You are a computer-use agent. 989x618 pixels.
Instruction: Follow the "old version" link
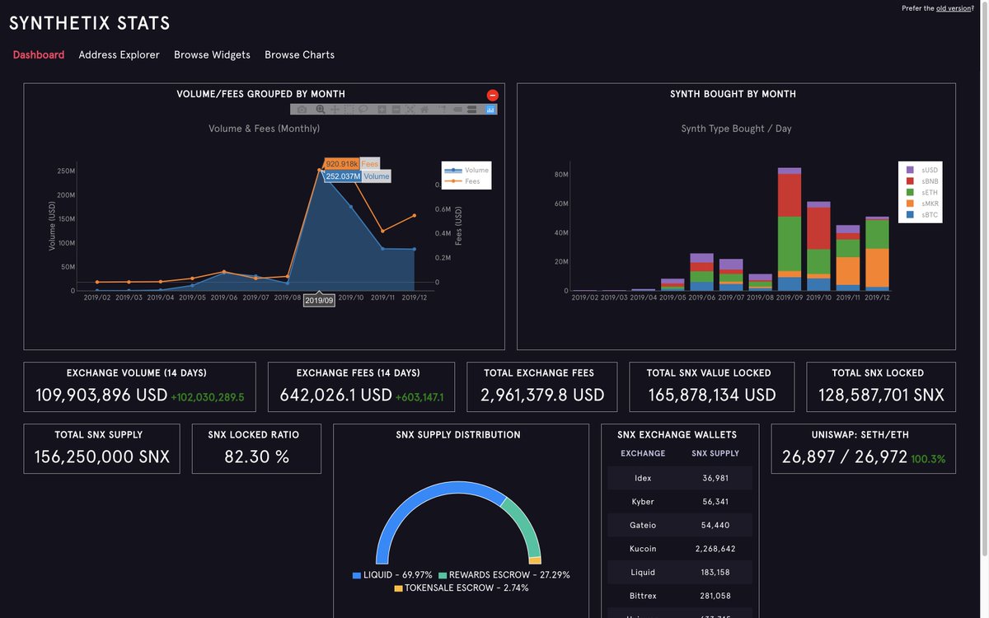click(954, 8)
